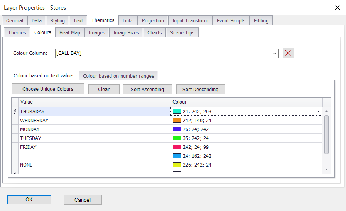Image resolution: width=346 pixels, height=211 pixels.
Task: Select the TUESDAY green colour swatch
Action: click(177, 138)
